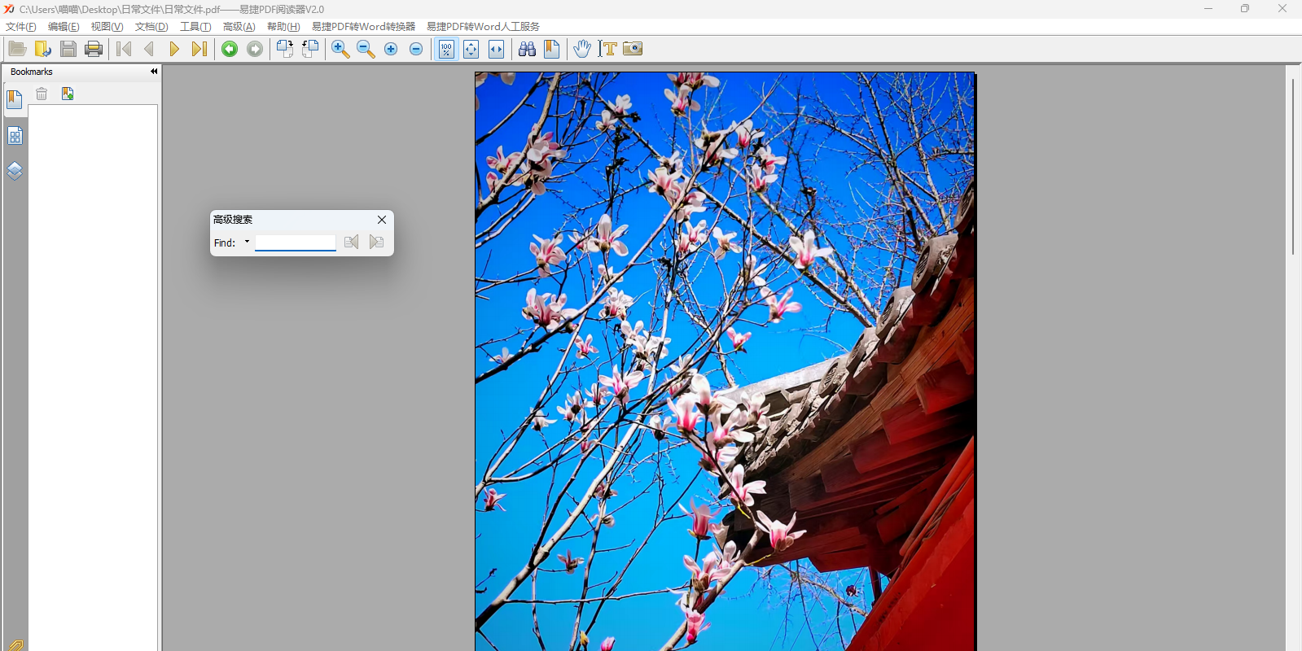Open the 高级(A) menu
This screenshot has height=651, width=1302.
(239, 27)
